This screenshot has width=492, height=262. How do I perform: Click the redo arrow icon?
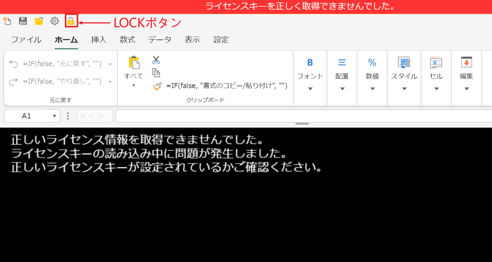[13, 82]
